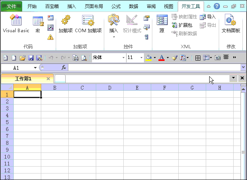Switch to the 审阅 tab
This screenshot has height=180, width=247.
[151, 7]
